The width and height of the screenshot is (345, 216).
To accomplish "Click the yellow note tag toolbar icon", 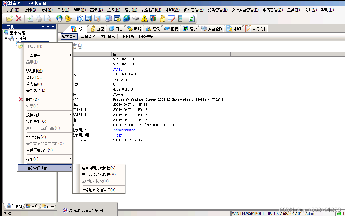I will (68, 19).
